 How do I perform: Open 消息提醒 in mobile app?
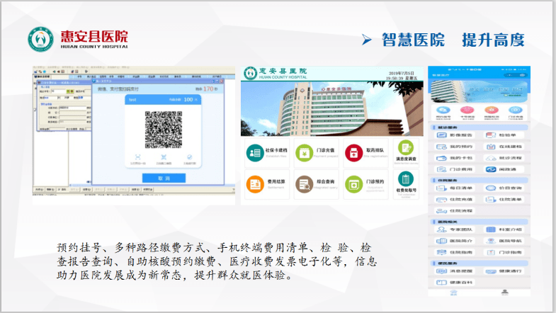pyautogui.click(x=455, y=271)
